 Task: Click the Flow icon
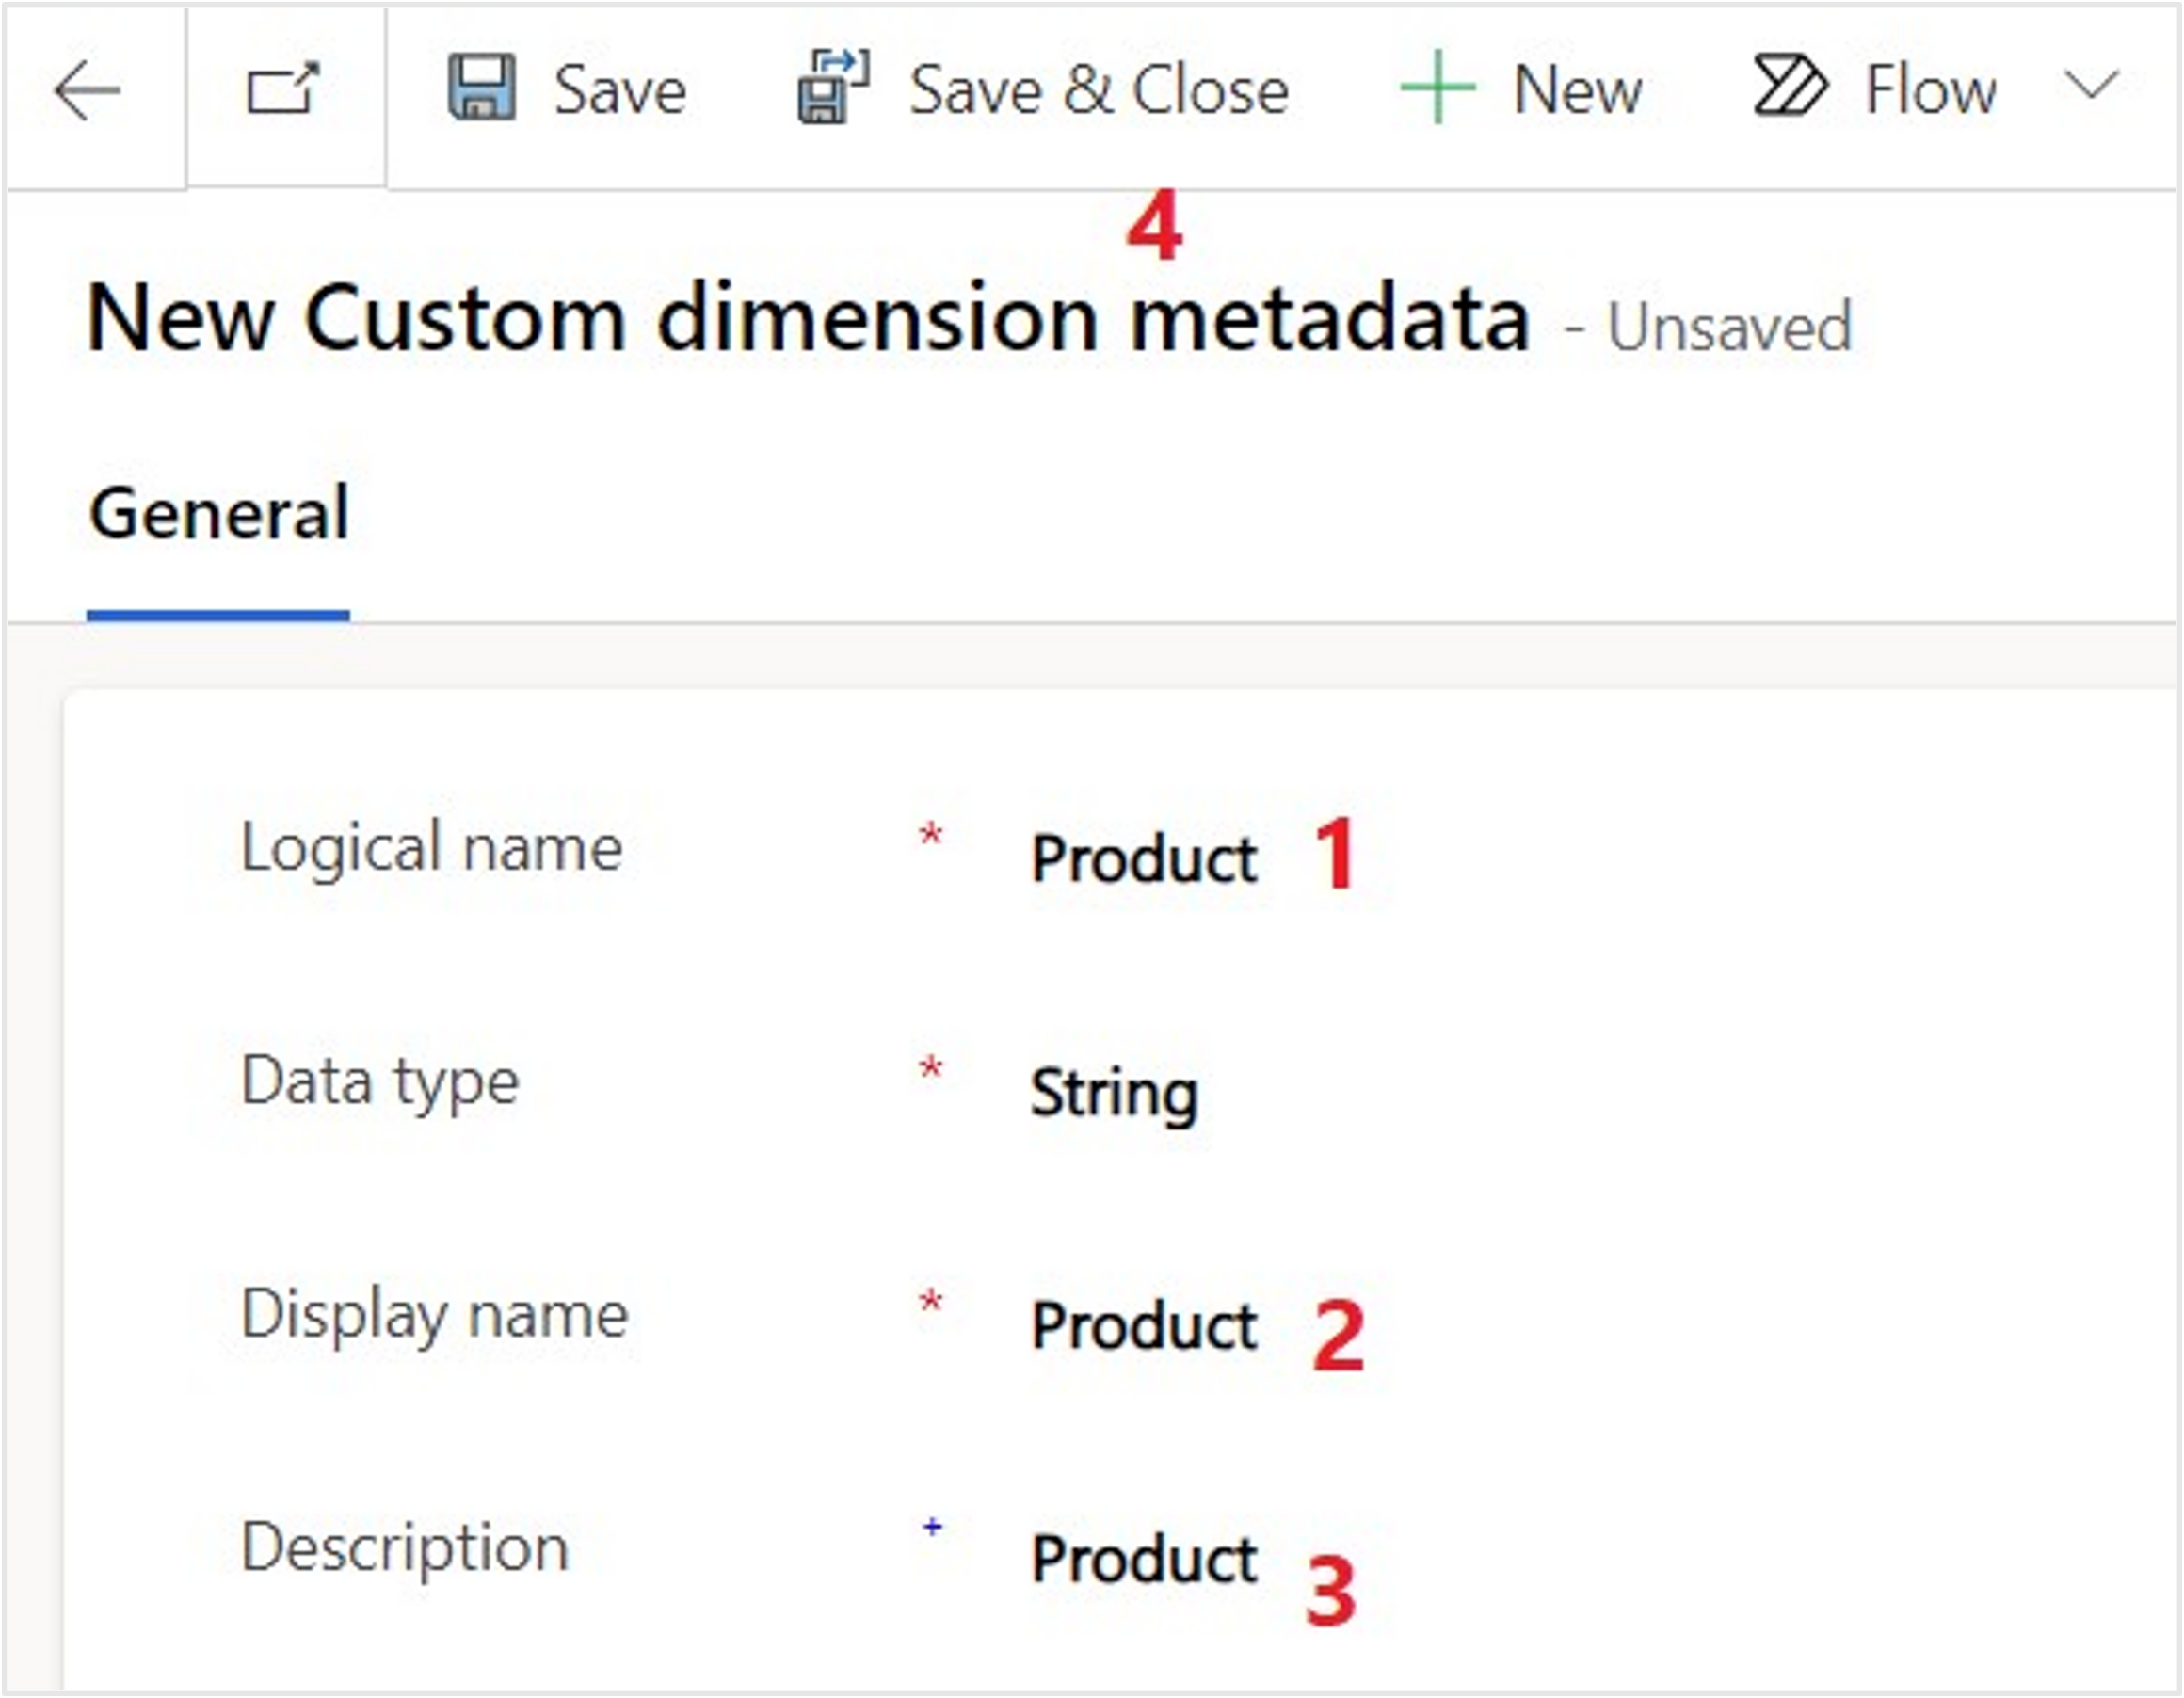[1790, 87]
